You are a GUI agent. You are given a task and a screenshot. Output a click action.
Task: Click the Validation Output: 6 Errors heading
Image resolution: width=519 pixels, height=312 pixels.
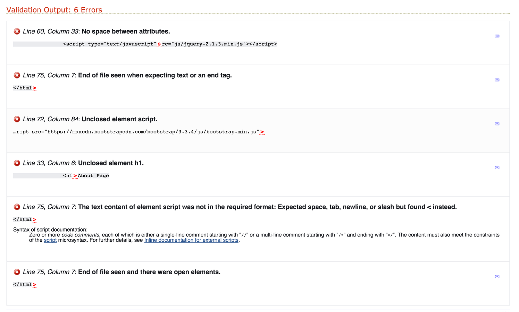54,10
